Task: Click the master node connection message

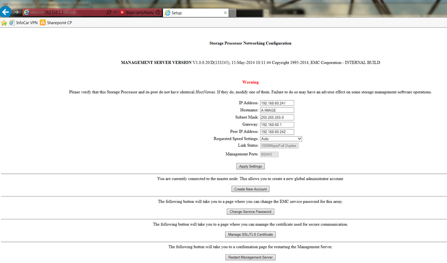Action: pos(250,179)
